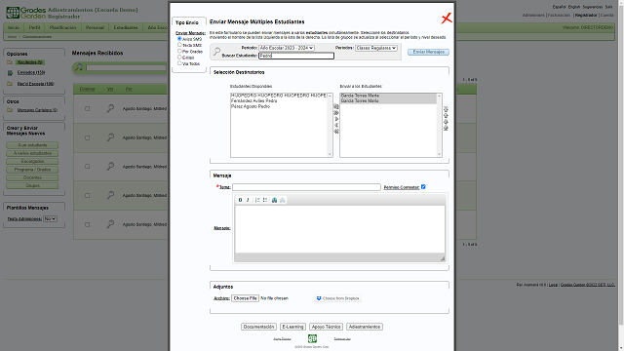Click the message editor resize handle
The image size is (624, 351).
tap(443, 258)
